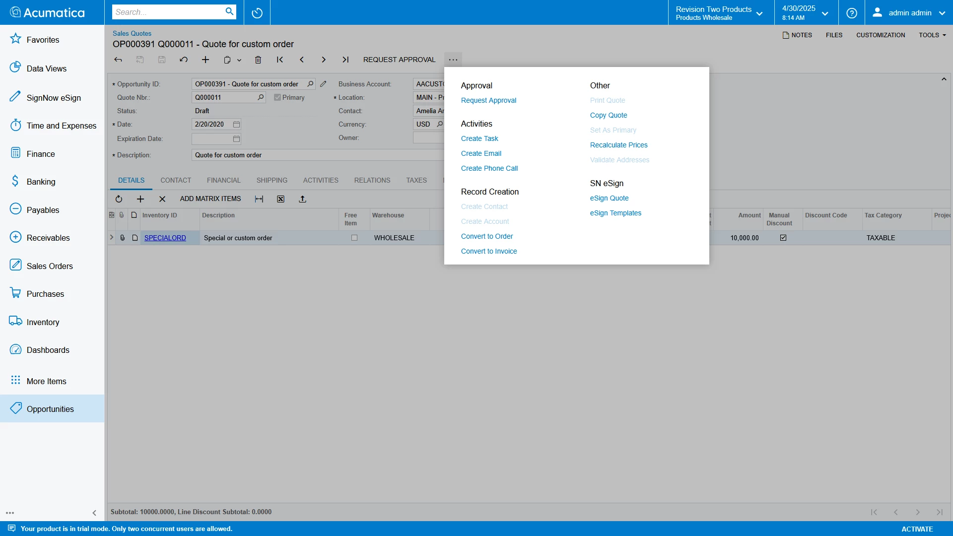Viewport: 953px width, 536px height.
Task: Toggle Manual Discount checkbox in row
Action: click(783, 238)
